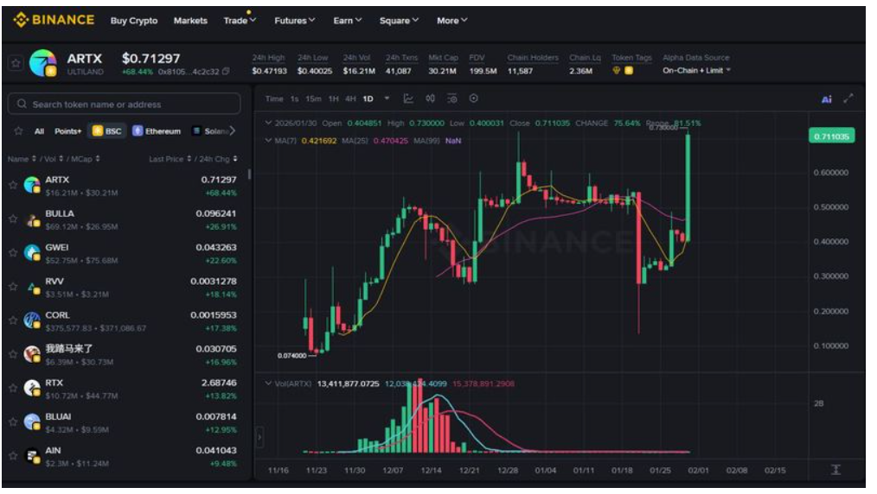Toggle favorite star for RVV row
877x494 pixels.
(13, 287)
